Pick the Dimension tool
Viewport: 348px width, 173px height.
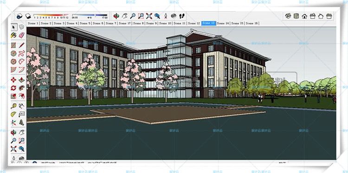click(x=21, y=106)
